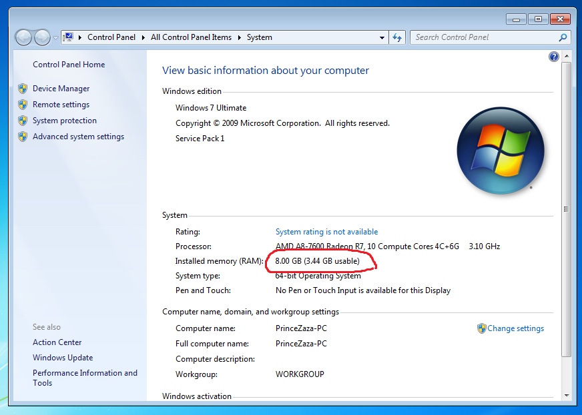Open the Help question mark icon
The height and width of the screenshot is (415, 582).
[553, 57]
